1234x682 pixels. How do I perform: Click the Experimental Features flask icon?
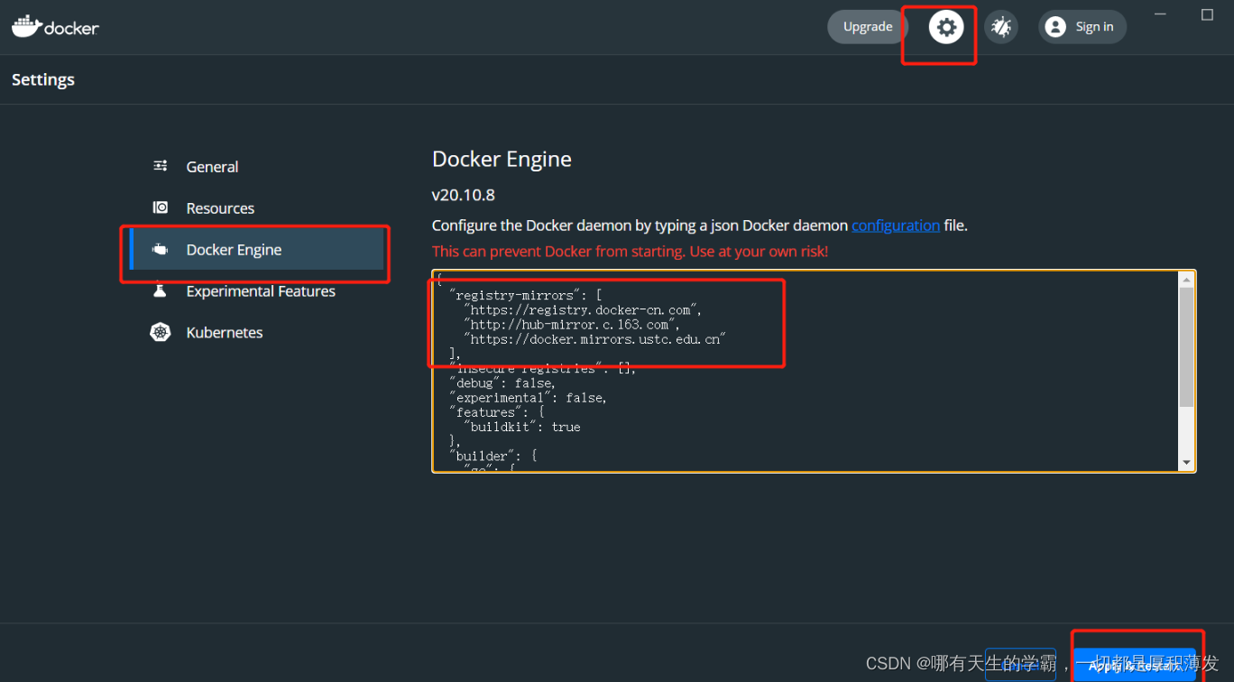coord(160,290)
